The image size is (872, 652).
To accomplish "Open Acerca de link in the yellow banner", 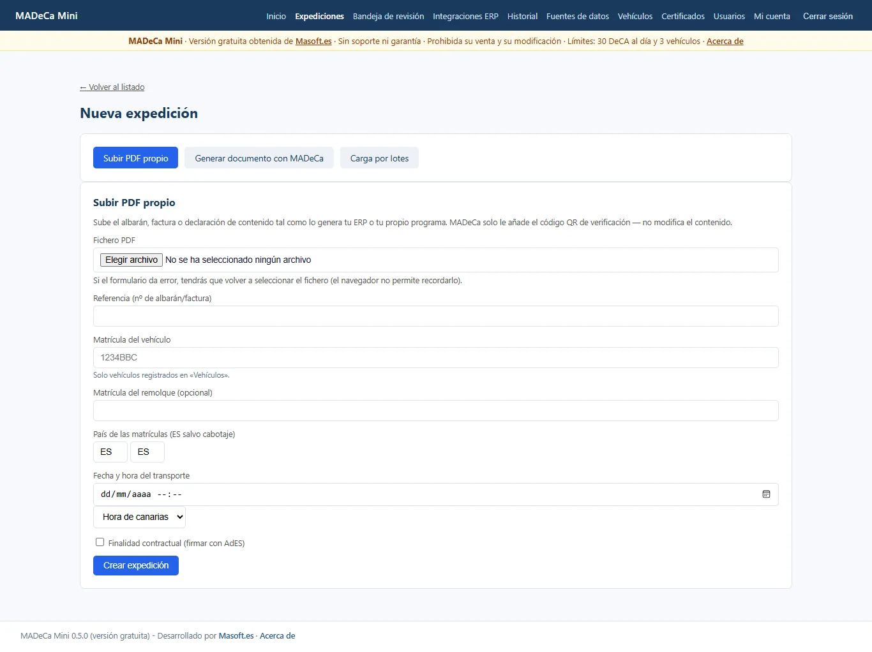I will pos(725,41).
